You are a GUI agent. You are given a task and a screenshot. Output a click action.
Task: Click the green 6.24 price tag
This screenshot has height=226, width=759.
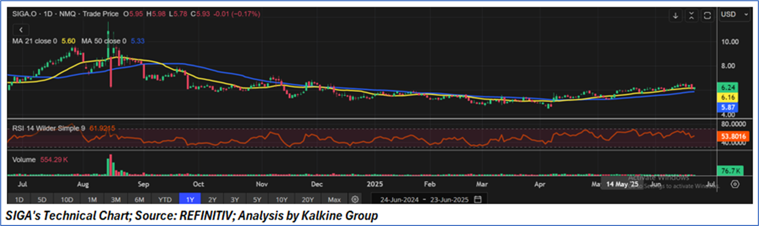[x=728, y=87]
